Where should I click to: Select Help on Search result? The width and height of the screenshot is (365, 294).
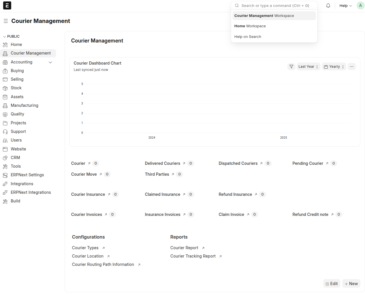click(274, 37)
